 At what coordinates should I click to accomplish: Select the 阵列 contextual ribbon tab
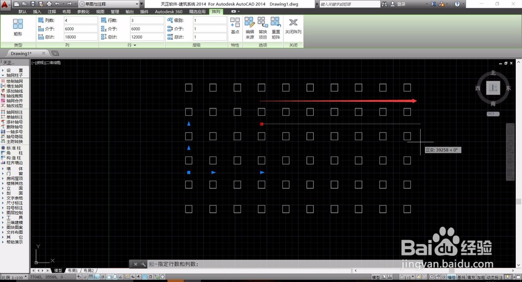pos(216,11)
